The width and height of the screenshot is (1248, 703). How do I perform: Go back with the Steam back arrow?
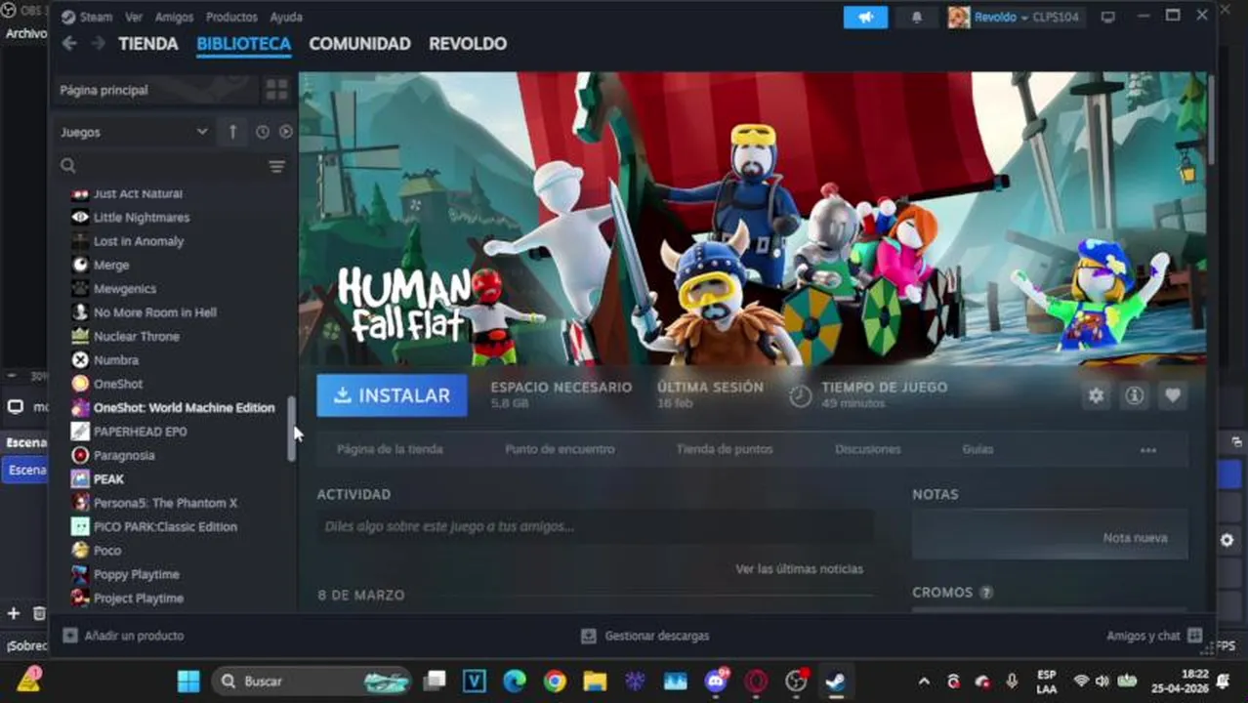pos(69,44)
